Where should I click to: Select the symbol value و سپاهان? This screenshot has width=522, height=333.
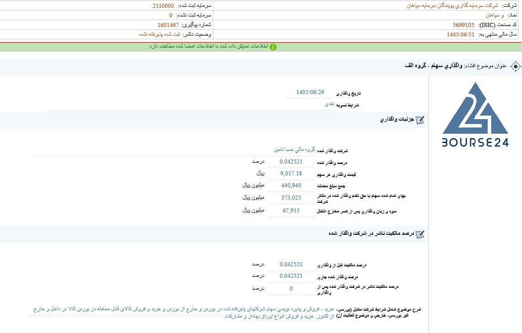click(x=495, y=16)
